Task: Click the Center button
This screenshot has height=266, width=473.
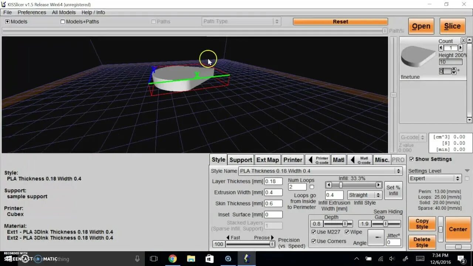Action: point(458,229)
